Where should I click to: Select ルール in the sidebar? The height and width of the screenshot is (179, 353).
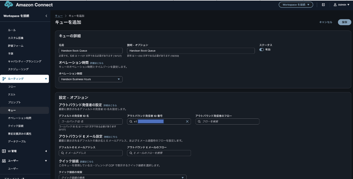pos(12,30)
